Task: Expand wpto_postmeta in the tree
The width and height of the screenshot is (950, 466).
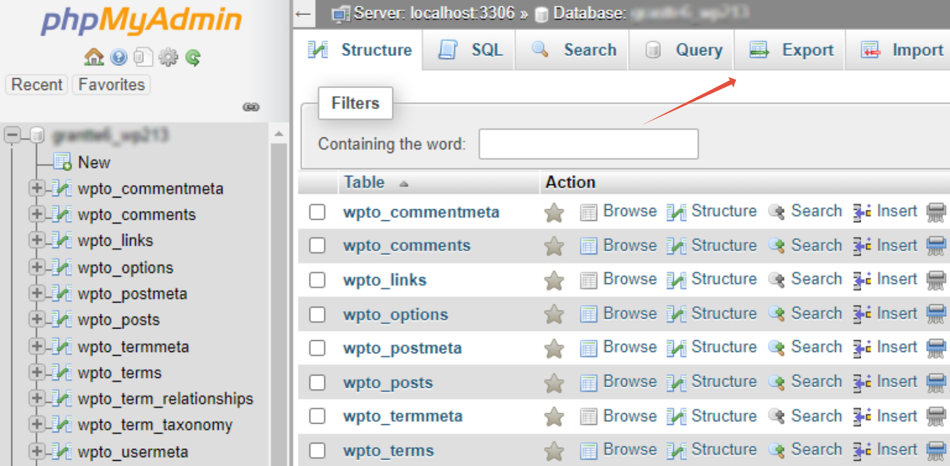Action: point(36,293)
